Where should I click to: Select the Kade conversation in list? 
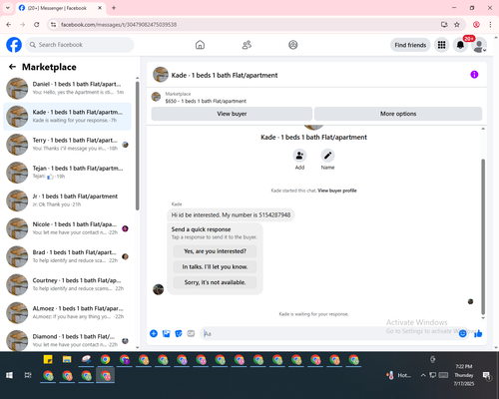click(67, 117)
